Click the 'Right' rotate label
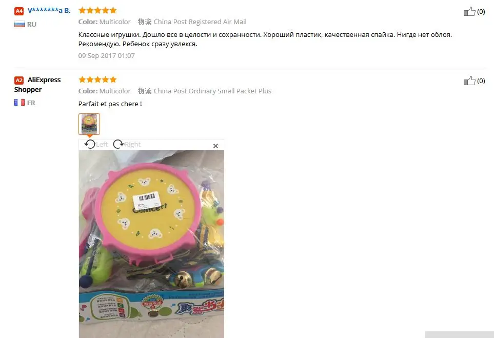The height and width of the screenshot is (338, 494). [133, 144]
